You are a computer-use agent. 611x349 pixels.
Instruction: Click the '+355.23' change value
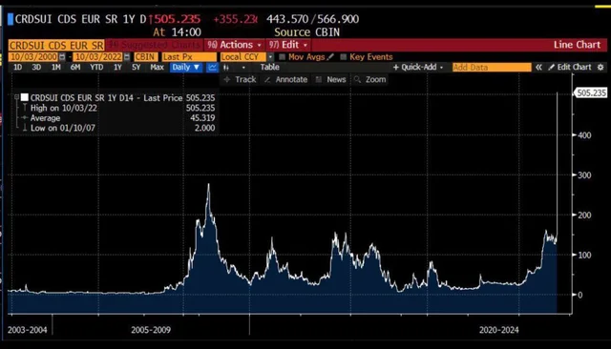click(x=235, y=19)
